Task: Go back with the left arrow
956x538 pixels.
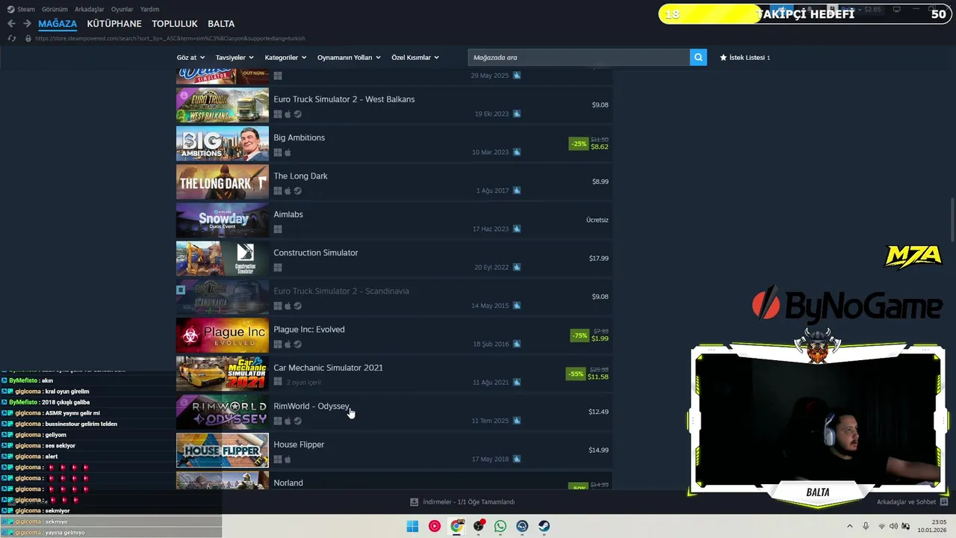Action: (11, 24)
